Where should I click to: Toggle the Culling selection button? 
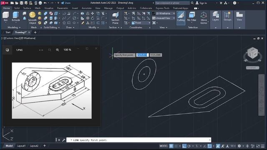pyautogui.click(x=181, y=18)
